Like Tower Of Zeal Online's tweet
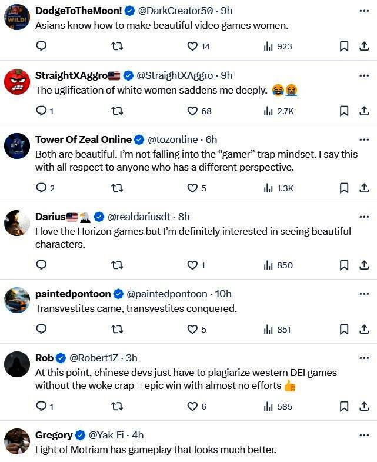 192,188
